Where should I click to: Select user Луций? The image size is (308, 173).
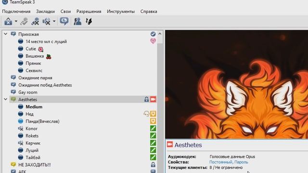click(32, 150)
